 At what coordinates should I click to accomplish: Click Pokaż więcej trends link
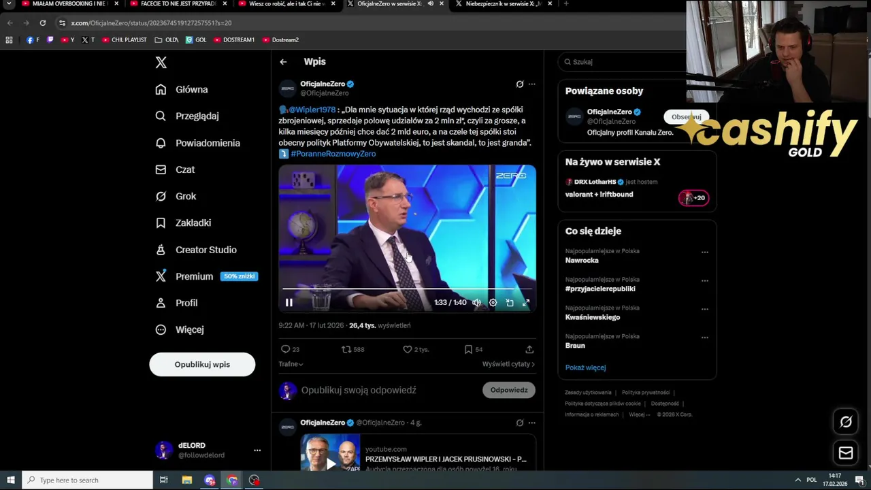[585, 367]
